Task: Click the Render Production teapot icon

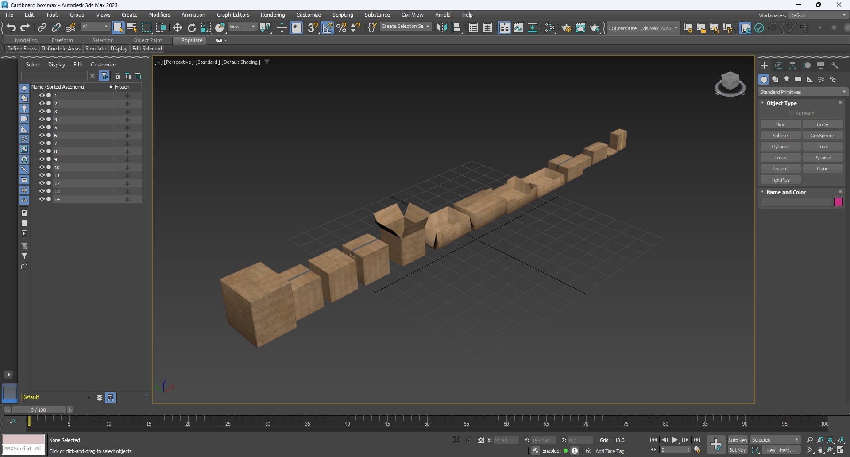Action: tap(595, 27)
